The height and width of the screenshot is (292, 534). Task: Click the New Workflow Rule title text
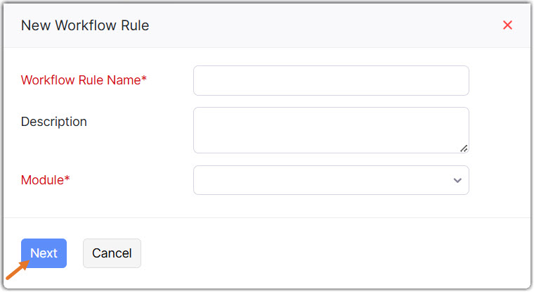(x=85, y=26)
